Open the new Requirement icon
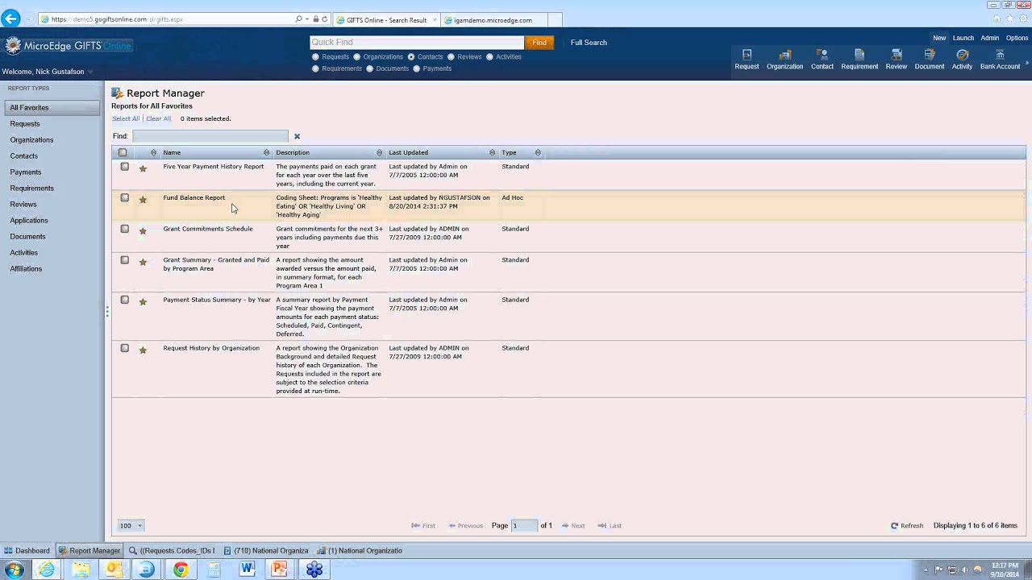 (859, 59)
